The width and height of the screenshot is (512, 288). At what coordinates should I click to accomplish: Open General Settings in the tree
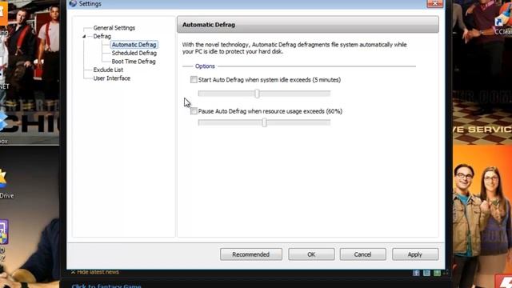tap(114, 28)
